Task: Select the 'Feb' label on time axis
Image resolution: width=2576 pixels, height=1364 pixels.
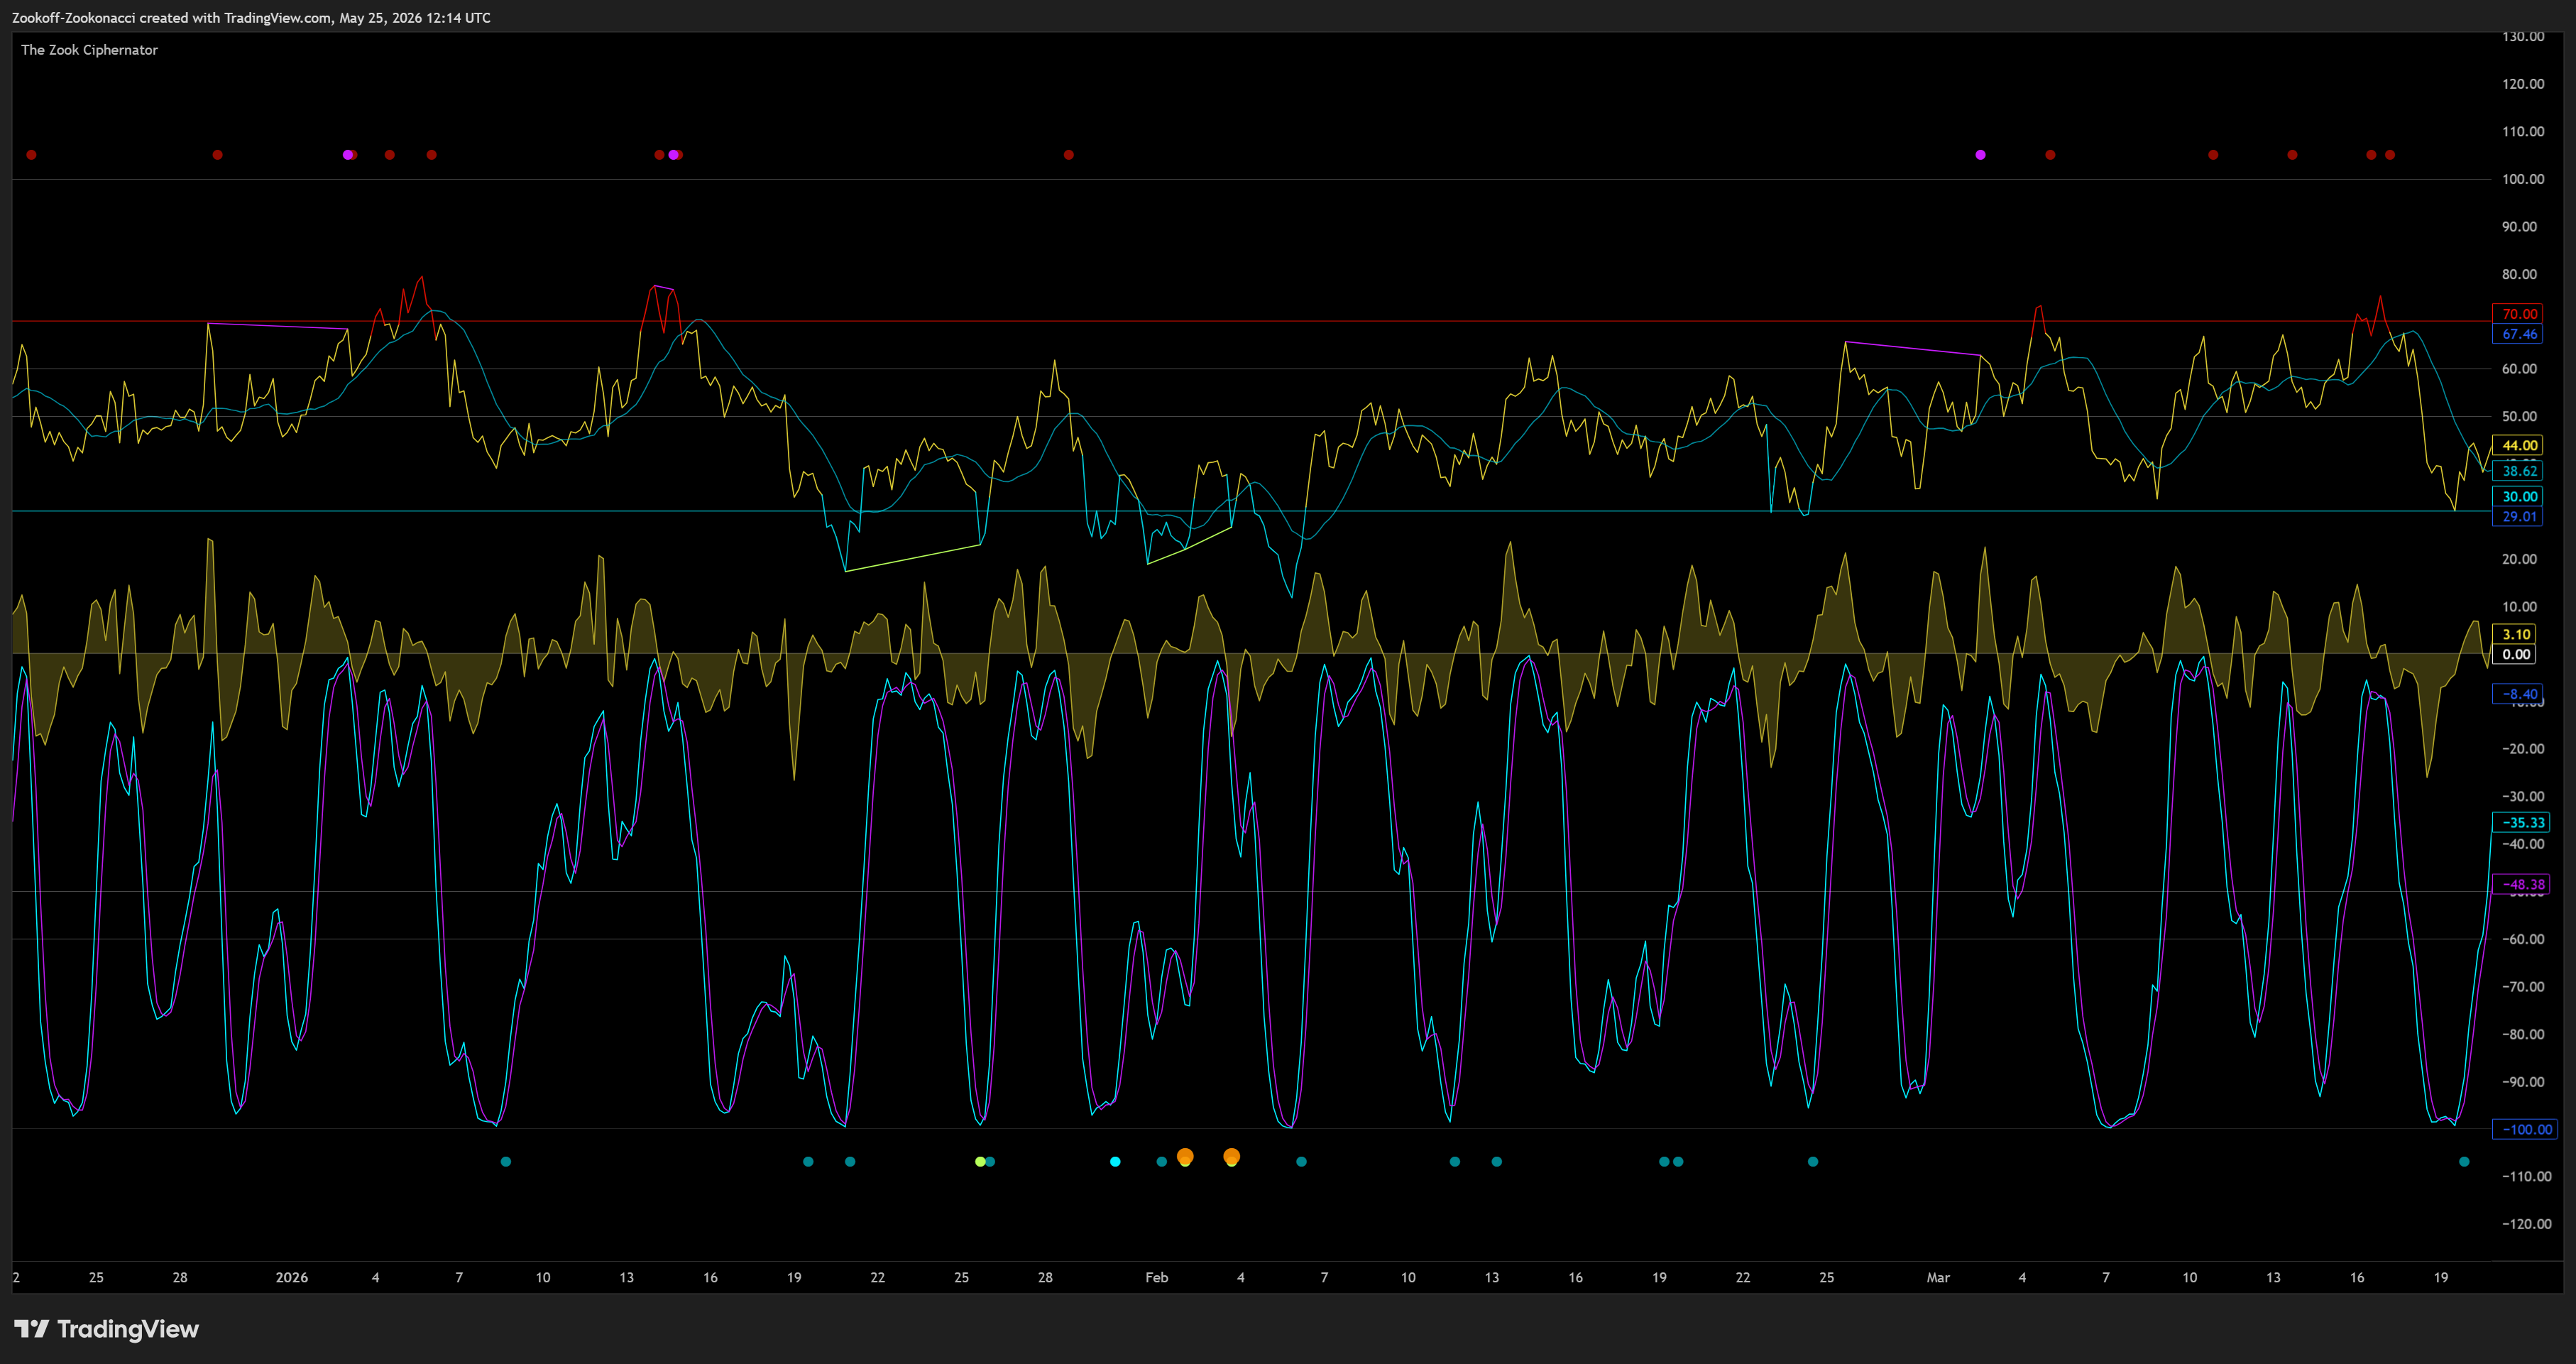Action: coord(1157,1277)
